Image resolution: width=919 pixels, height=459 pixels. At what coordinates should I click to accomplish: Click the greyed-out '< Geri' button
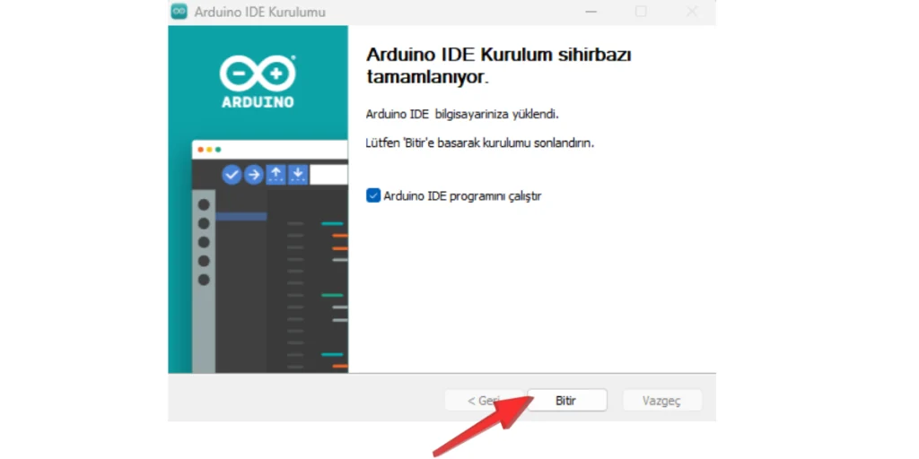coord(483,401)
